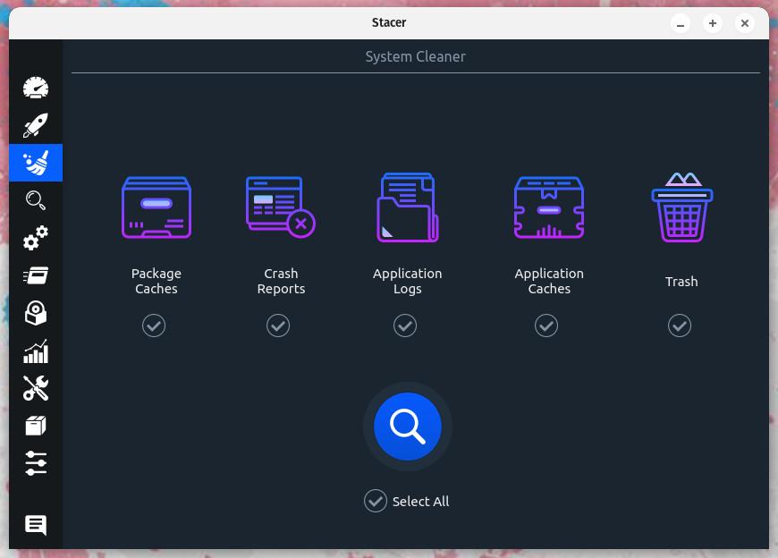The height and width of the screenshot is (558, 778).
Task: Enable the Crash Reports checkmark
Action: (x=278, y=325)
